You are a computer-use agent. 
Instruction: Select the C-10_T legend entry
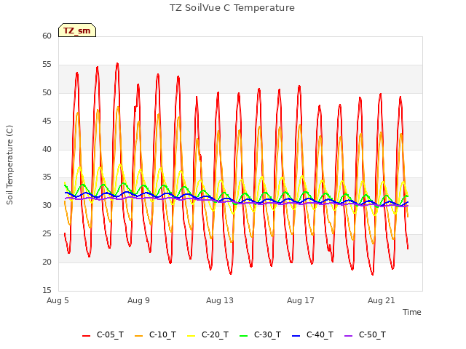coord(155,334)
